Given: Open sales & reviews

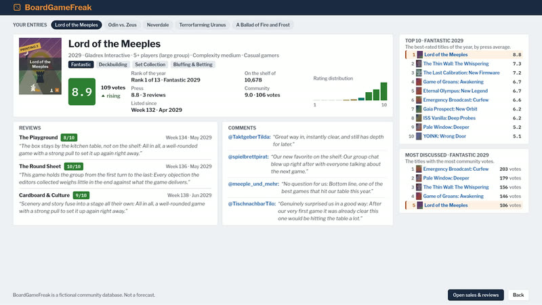Looking at the screenshot, I should tap(476, 295).
